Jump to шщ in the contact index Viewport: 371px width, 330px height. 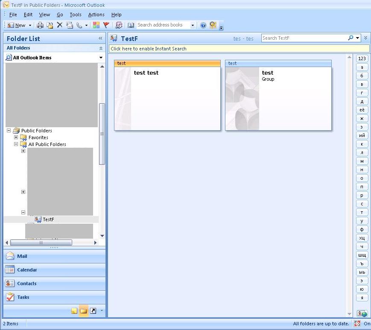[x=362, y=255]
